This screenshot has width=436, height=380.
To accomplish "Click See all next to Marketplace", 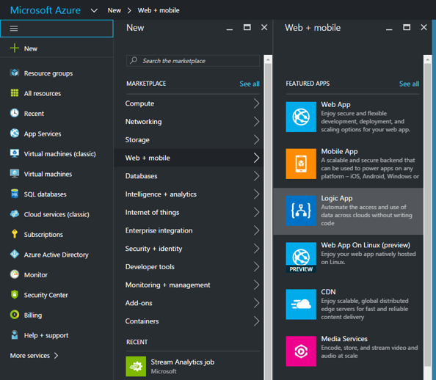I will point(250,84).
